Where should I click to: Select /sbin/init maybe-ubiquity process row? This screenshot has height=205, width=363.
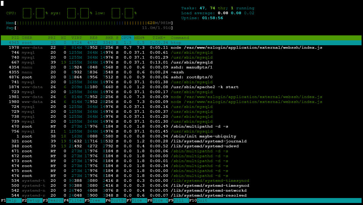click(181, 136)
